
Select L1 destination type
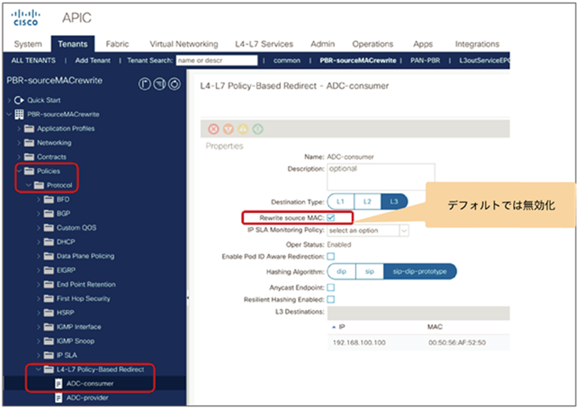coord(340,202)
